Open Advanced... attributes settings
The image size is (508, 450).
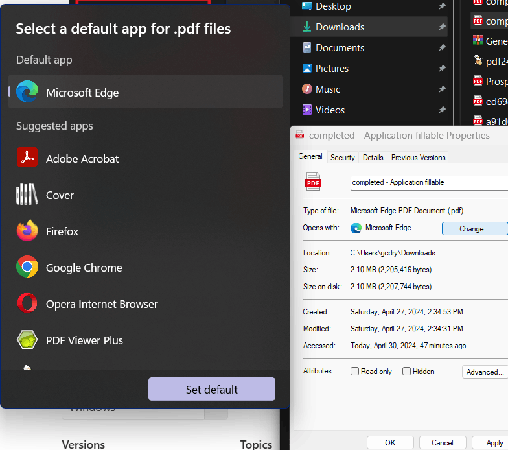[x=485, y=372]
